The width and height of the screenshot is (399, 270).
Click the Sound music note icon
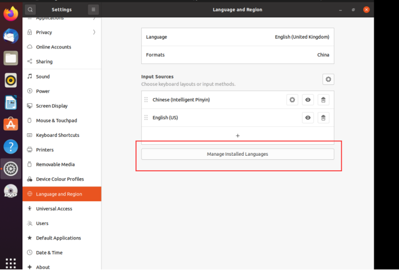pyautogui.click(x=30, y=76)
